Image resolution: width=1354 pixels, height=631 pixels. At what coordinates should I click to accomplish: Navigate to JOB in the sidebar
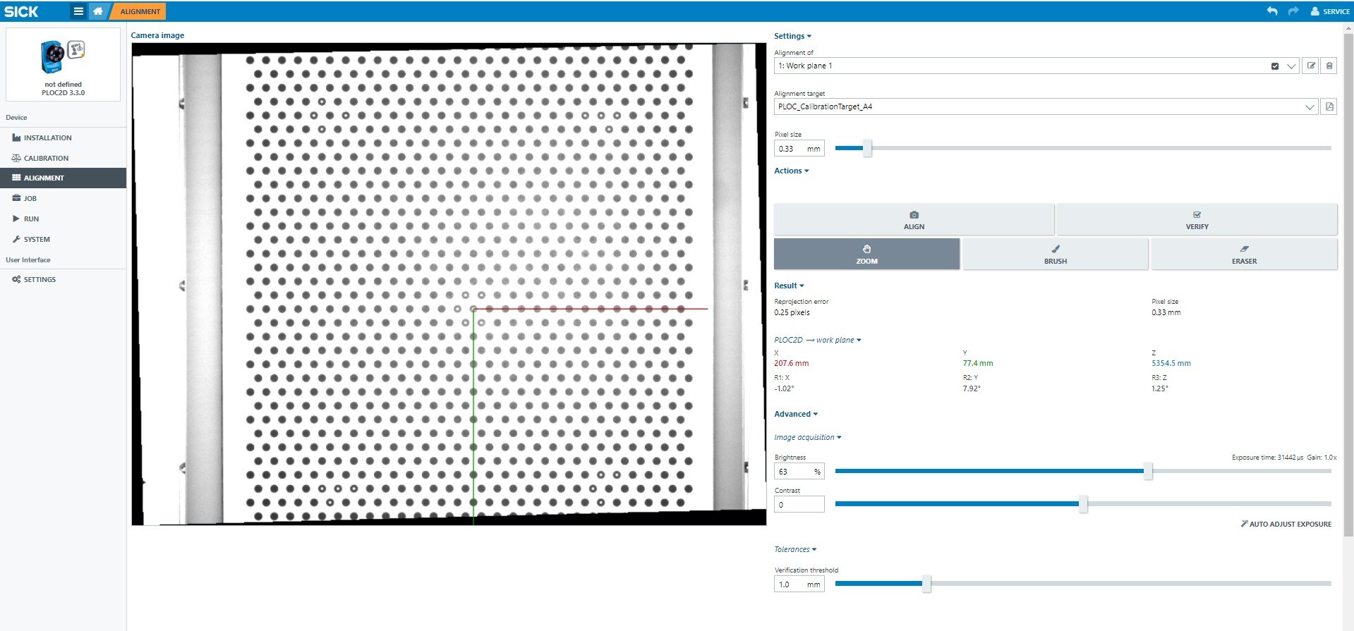[x=30, y=198]
